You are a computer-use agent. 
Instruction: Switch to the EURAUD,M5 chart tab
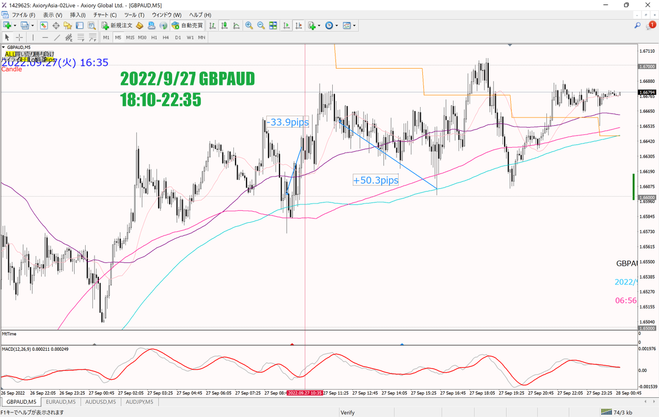pyautogui.click(x=62, y=402)
